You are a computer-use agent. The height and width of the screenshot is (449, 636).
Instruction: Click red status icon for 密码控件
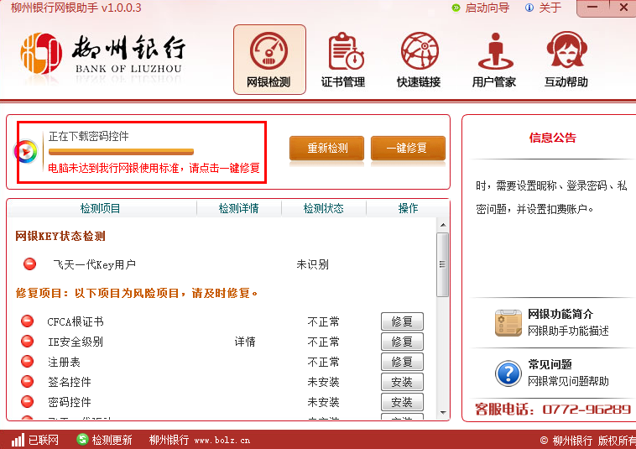click(x=27, y=401)
